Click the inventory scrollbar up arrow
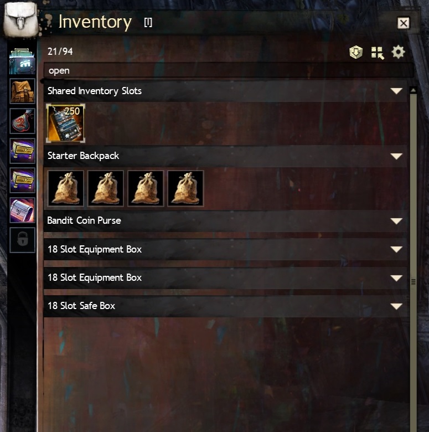The width and height of the screenshot is (429, 432). [x=413, y=90]
